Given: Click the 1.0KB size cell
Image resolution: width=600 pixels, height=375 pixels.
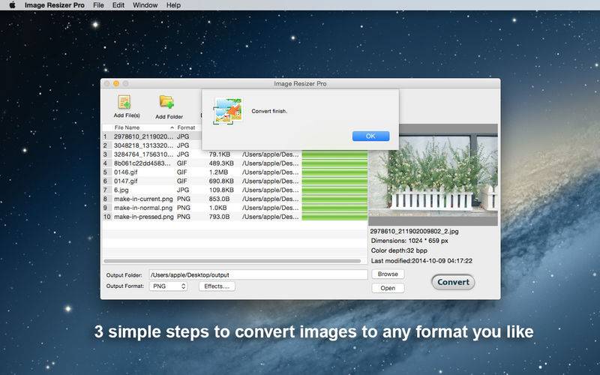Looking at the screenshot, I should (217, 208).
